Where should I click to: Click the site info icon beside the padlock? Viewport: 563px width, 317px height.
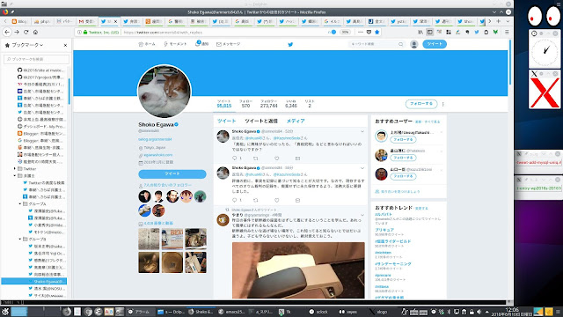click(80, 32)
